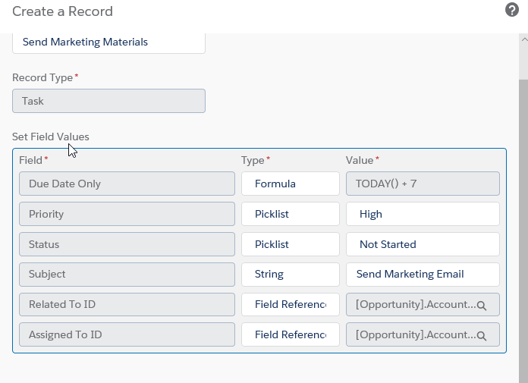Image resolution: width=528 pixels, height=383 pixels.
Task: Select the Not Started status value dropdown
Action: [x=422, y=244]
